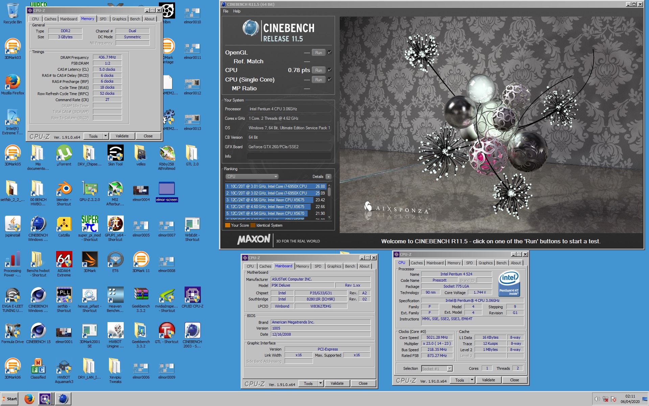The image size is (649, 406).
Task: Click About tab in CPU-Z Memory window
Action: pos(149,19)
